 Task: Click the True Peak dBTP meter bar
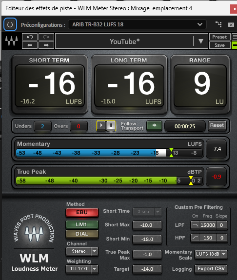109,180
